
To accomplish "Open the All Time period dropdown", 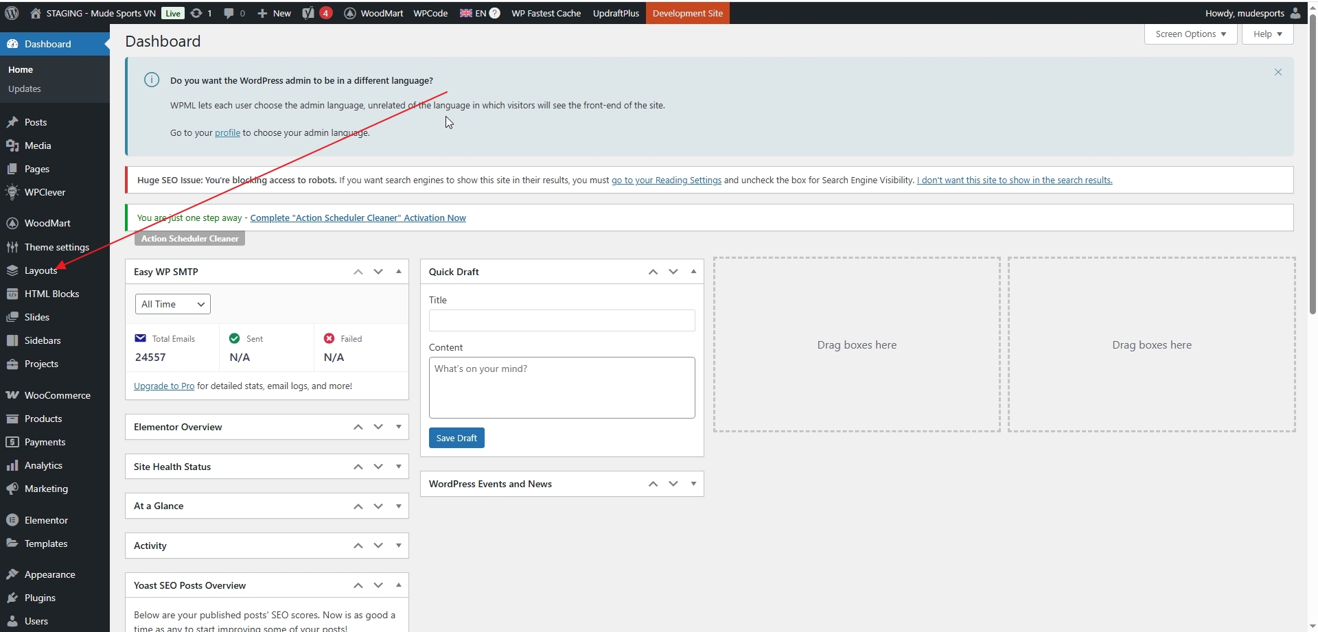I will pyautogui.click(x=173, y=304).
